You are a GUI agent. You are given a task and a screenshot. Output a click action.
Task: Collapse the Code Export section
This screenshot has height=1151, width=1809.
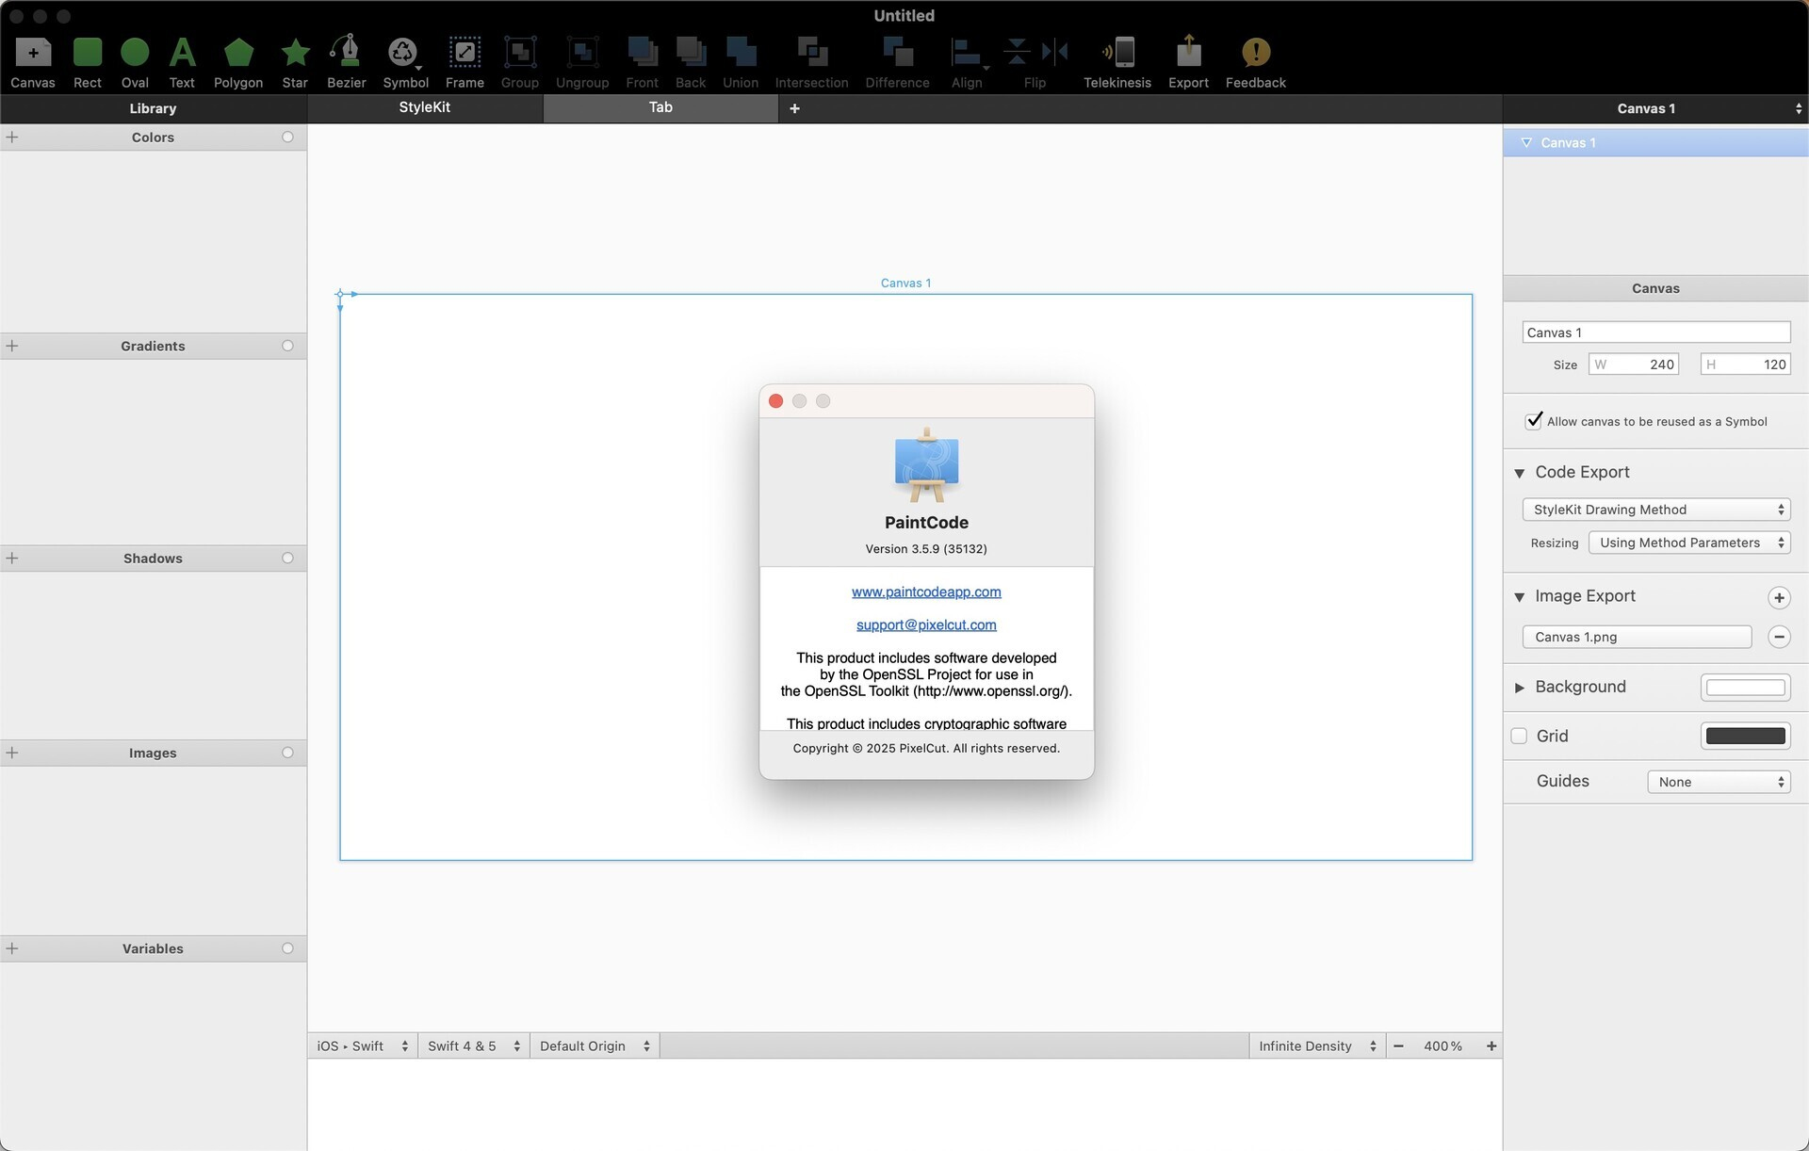pyautogui.click(x=1519, y=472)
